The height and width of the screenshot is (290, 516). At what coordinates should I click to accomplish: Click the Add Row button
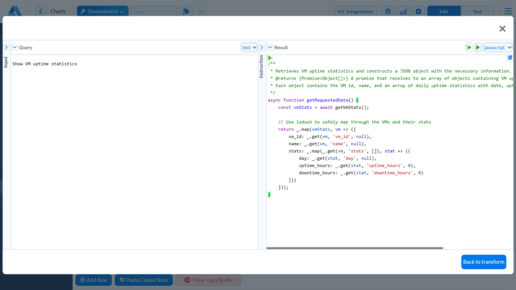pyautogui.click(x=93, y=280)
